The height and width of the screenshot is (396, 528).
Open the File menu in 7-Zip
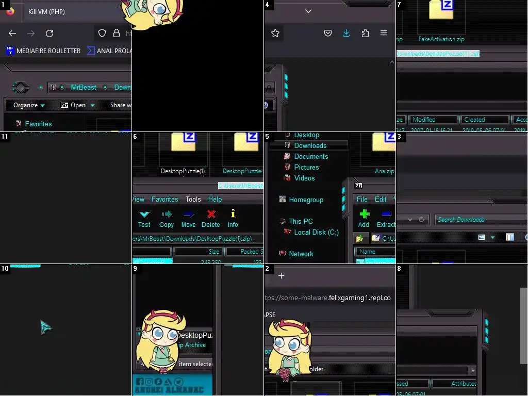tap(362, 200)
